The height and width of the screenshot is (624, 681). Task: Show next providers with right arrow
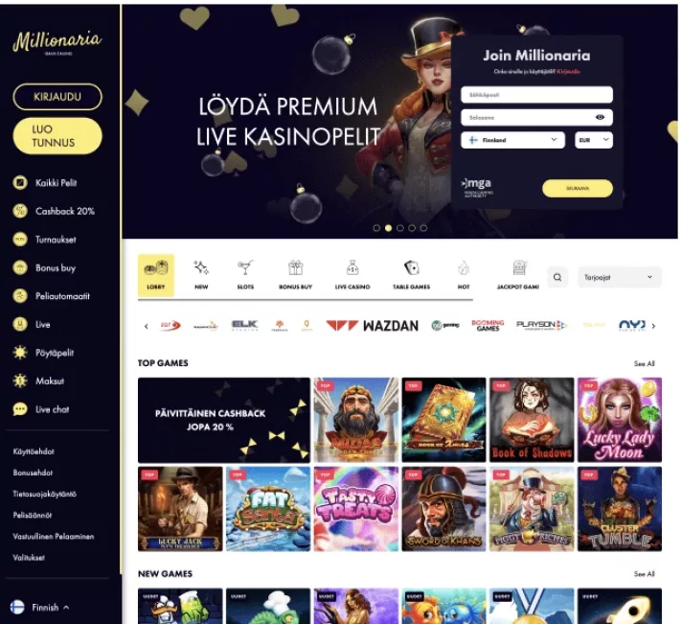(653, 326)
